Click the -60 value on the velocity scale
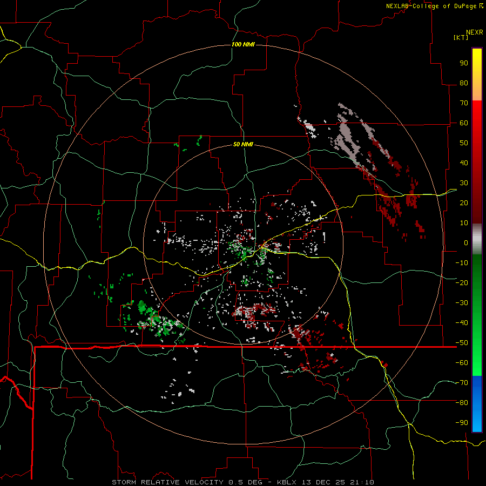 coord(462,363)
